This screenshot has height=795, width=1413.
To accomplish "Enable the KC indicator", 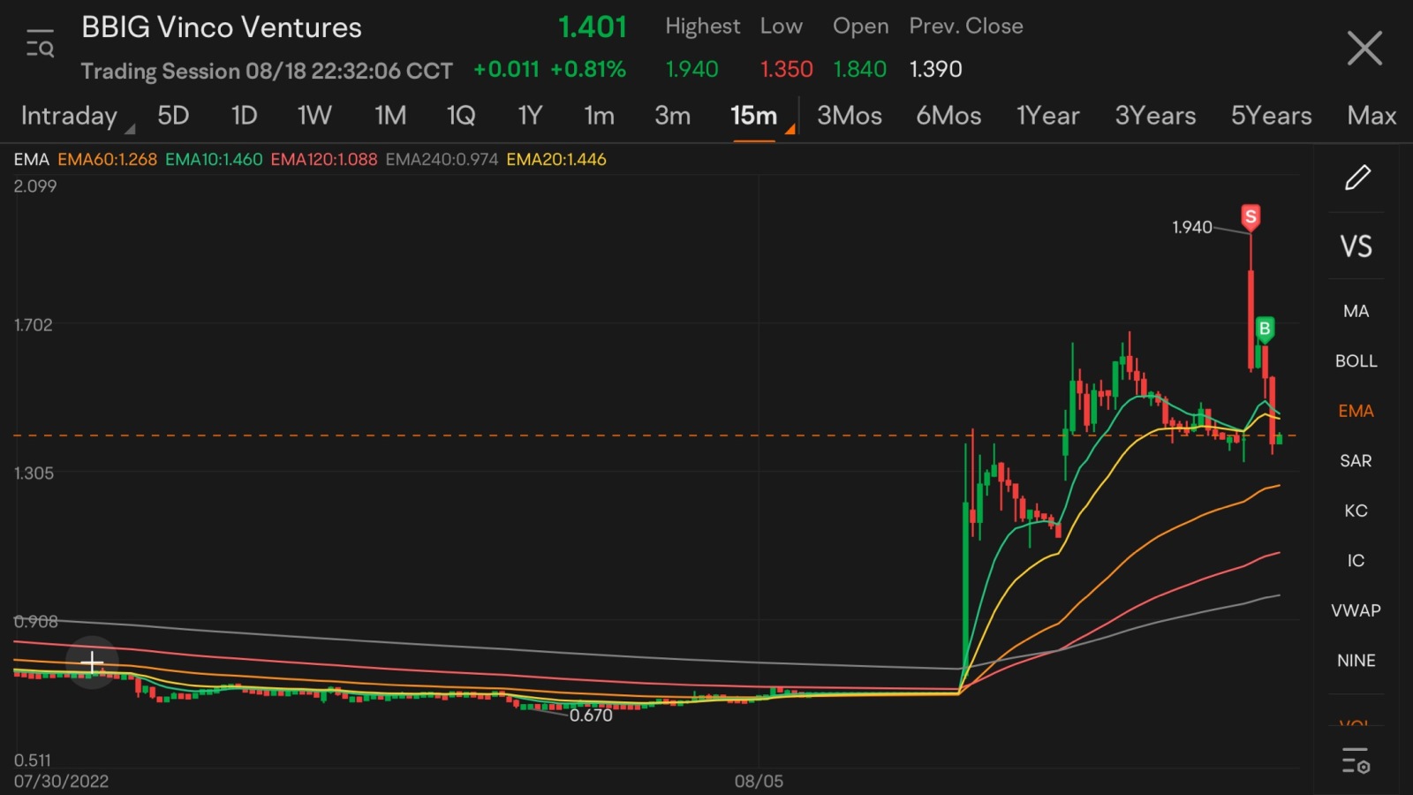I will pyautogui.click(x=1356, y=511).
